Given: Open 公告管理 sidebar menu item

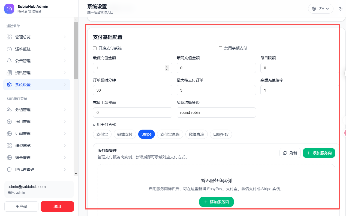Looking at the screenshot, I should click(x=37, y=61).
